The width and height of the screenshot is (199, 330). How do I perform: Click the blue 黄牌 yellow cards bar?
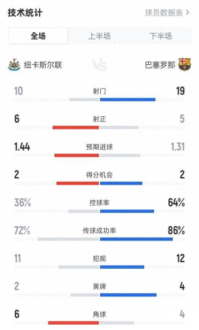point(128,295)
